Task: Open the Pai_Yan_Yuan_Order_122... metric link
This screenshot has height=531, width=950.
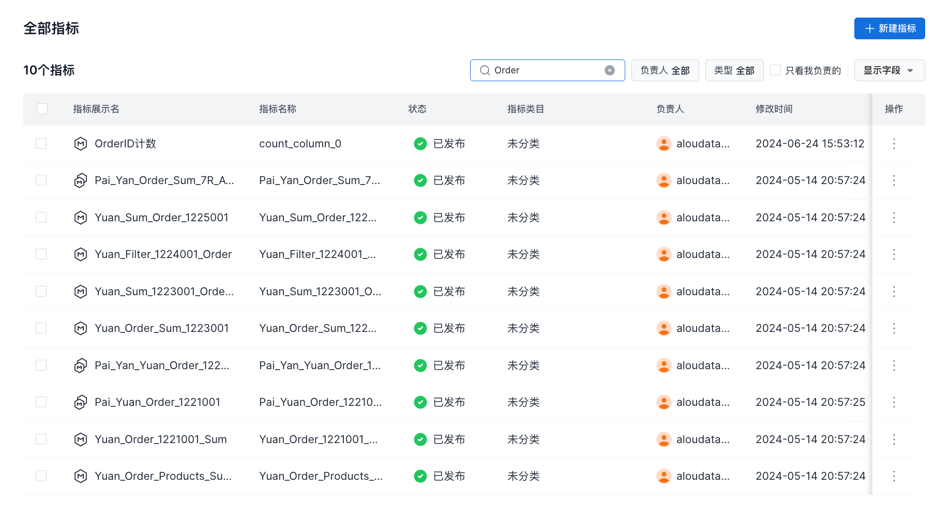Action: tap(161, 366)
